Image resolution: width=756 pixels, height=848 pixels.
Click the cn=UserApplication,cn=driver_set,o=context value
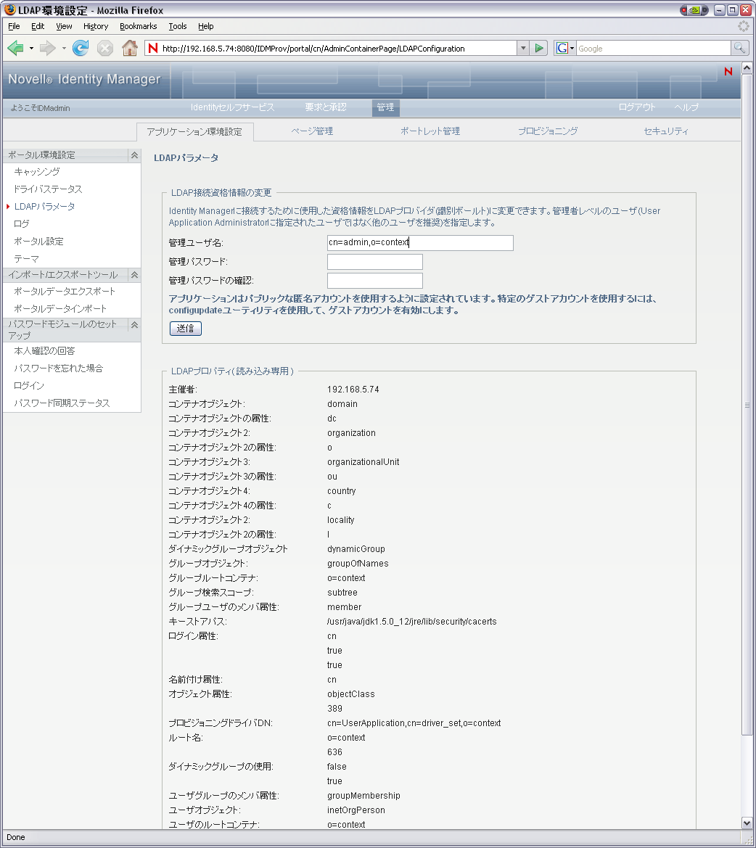414,723
